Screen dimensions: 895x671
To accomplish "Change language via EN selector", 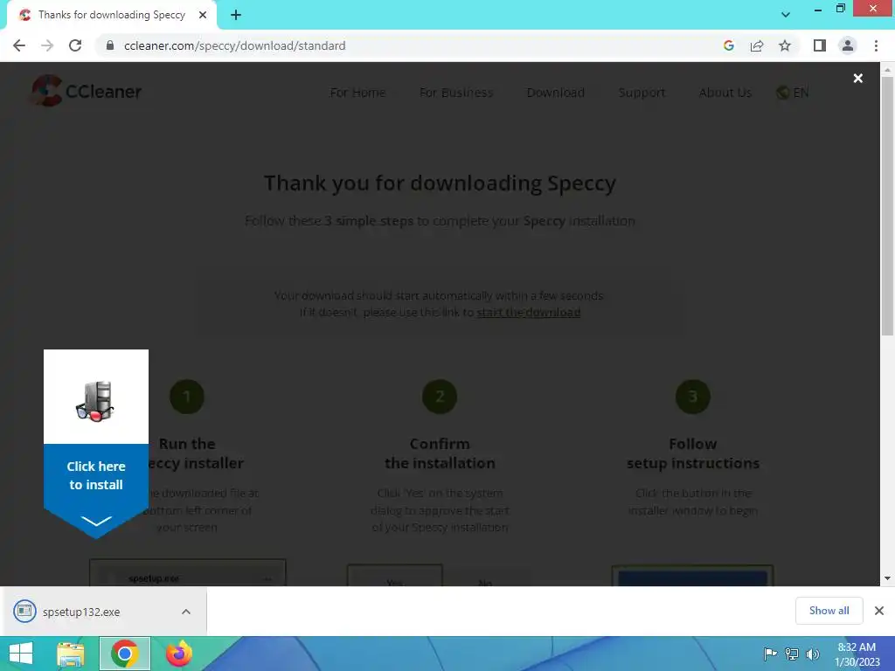I will [793, 93].
